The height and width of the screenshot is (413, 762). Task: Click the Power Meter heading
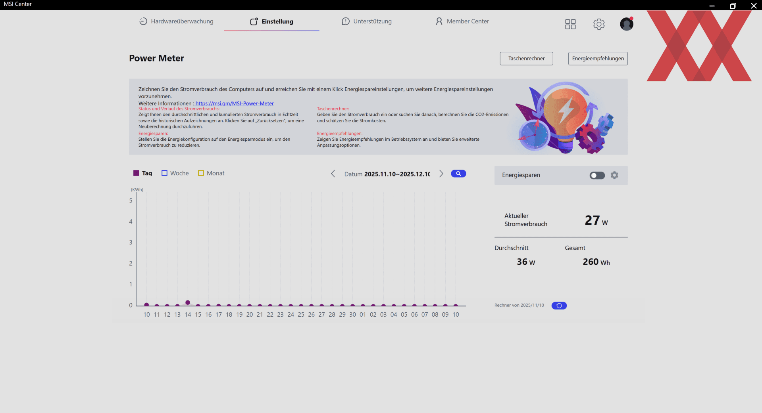point(156,58)
